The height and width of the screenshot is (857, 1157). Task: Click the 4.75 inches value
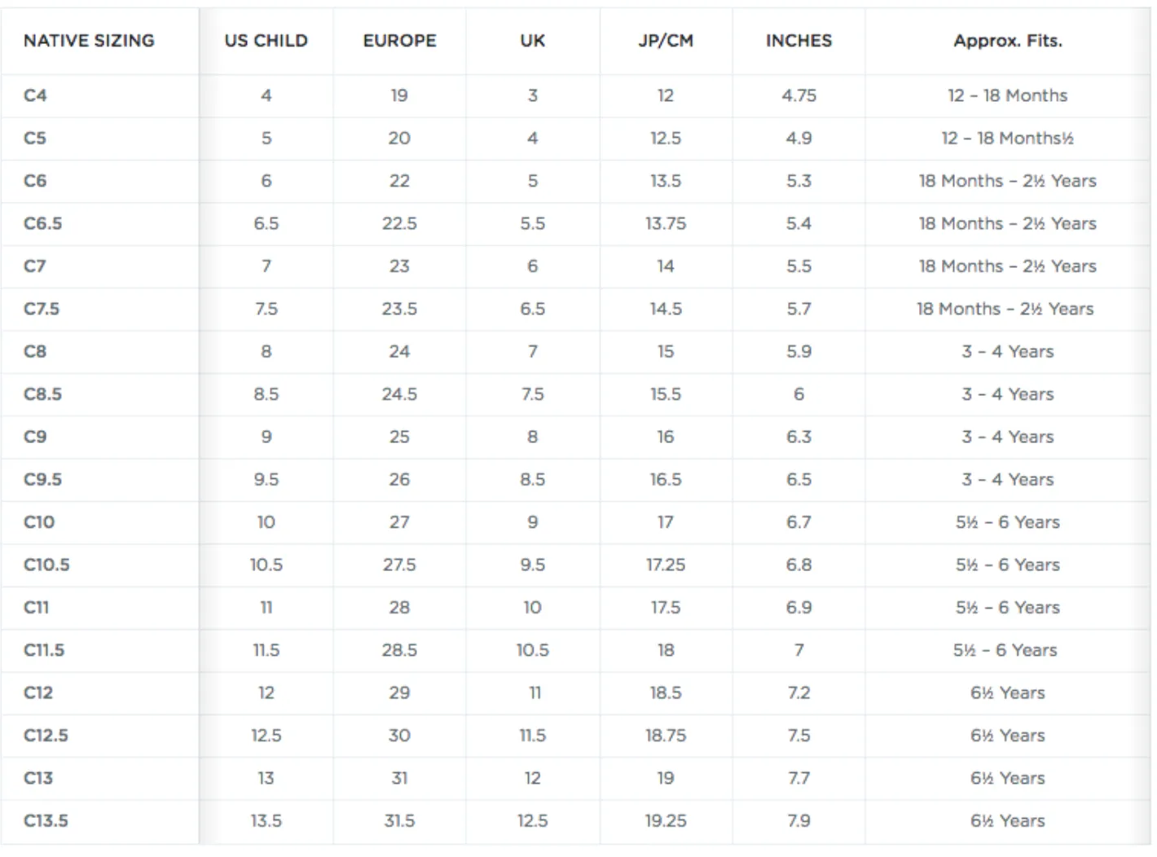(x=798, y=95)
